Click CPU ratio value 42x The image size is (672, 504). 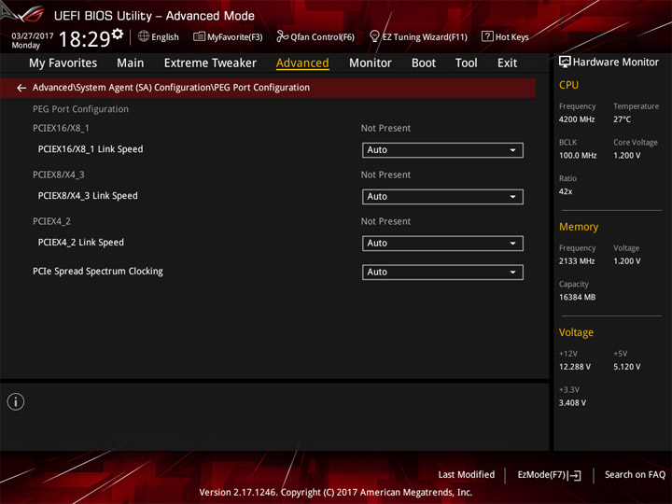point(566,191)
